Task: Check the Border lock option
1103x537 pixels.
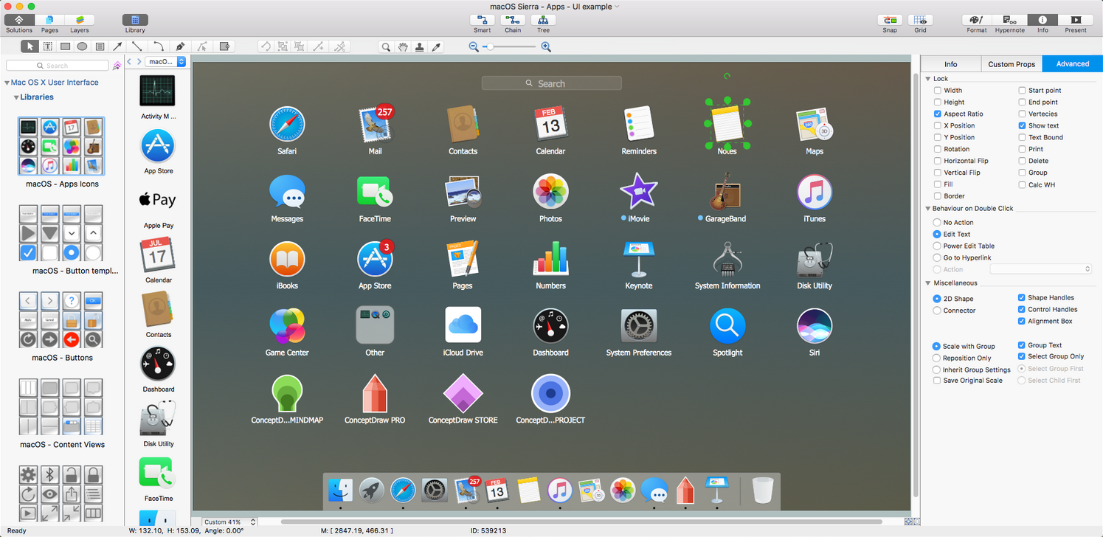Action: [938, 196]
